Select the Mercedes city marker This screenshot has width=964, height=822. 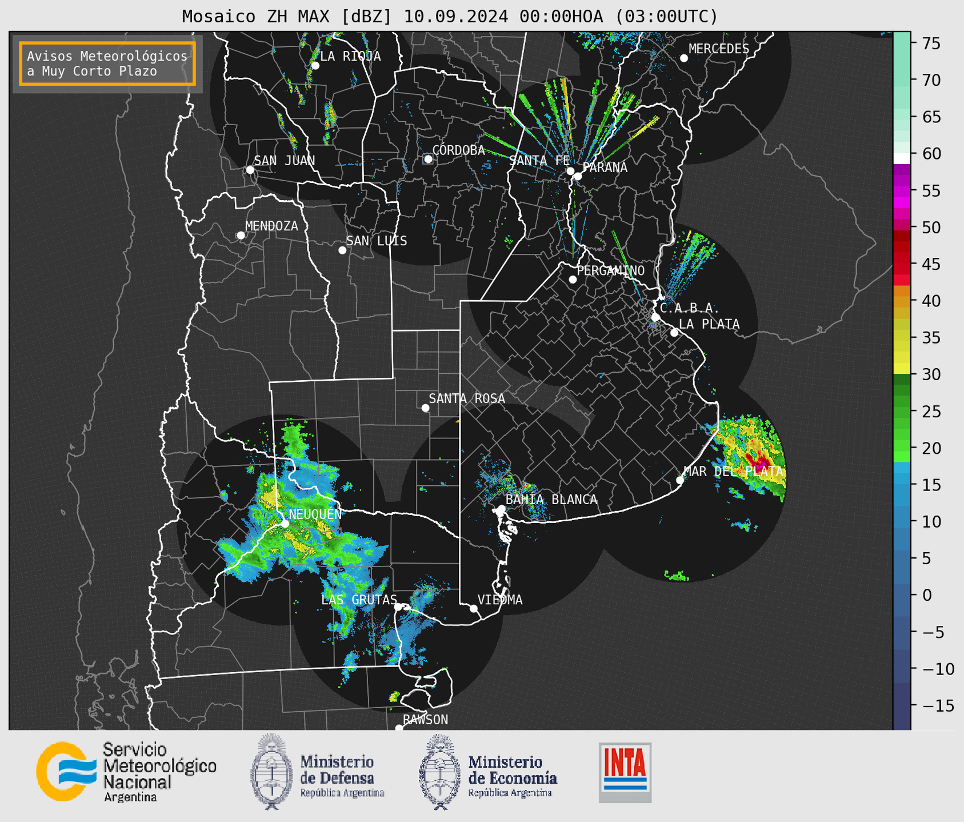[x=684, y=58]
